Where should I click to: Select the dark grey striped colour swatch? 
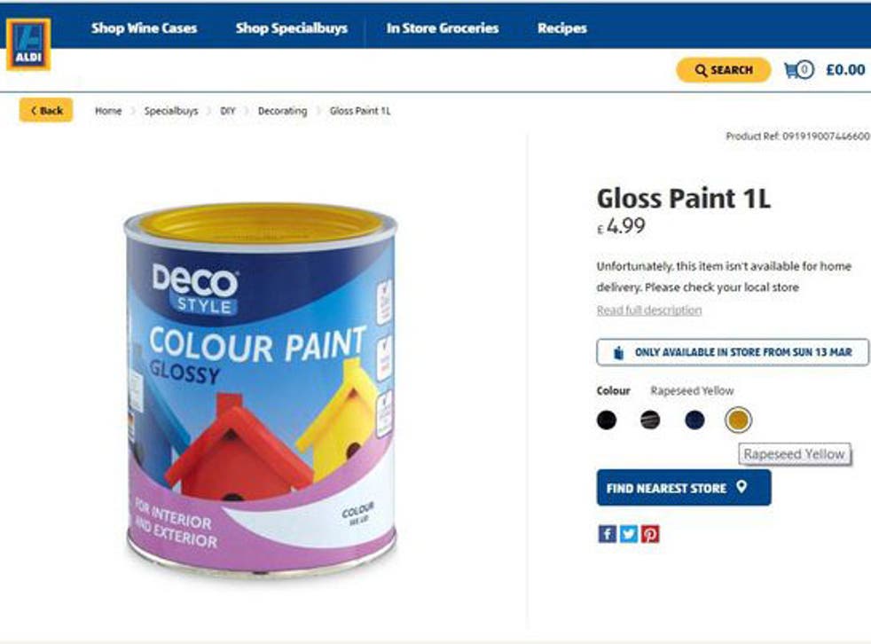click(650, 420)
